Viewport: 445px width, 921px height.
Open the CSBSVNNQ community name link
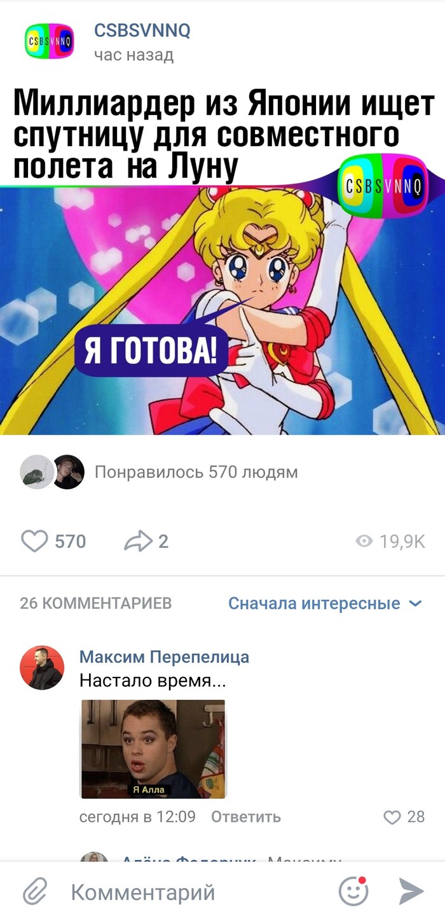(142, 31)
